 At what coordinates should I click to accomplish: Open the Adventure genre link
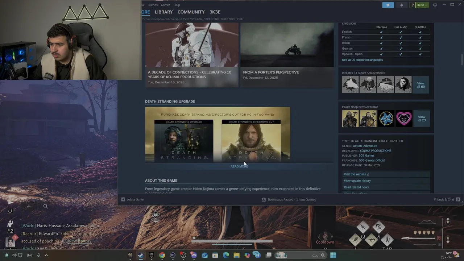(370, 146)
